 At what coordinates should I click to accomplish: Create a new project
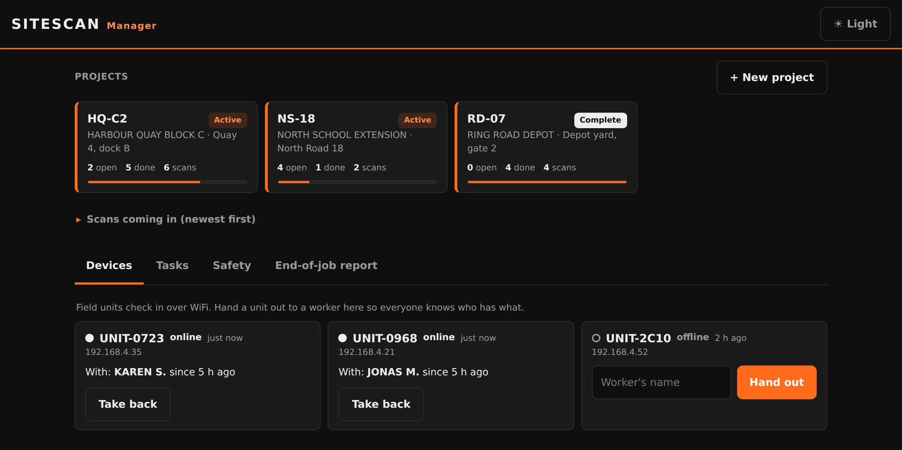(772, 77)
